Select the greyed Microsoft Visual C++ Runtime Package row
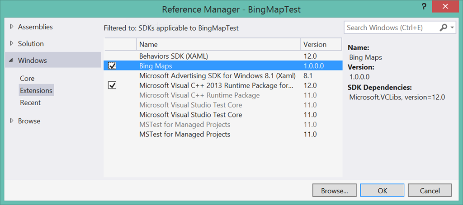The image size is (463, 205). [223, 95]
